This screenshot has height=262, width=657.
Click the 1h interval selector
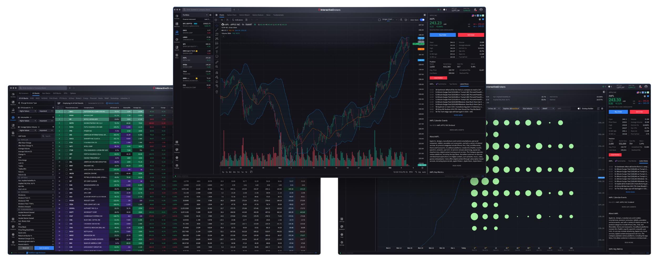pyautogui.click(x=222, y=20)
